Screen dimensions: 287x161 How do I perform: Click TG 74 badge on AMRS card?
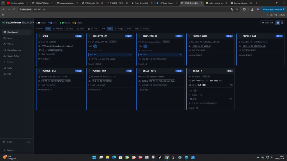pyautogui.click(x=78, y=36)
